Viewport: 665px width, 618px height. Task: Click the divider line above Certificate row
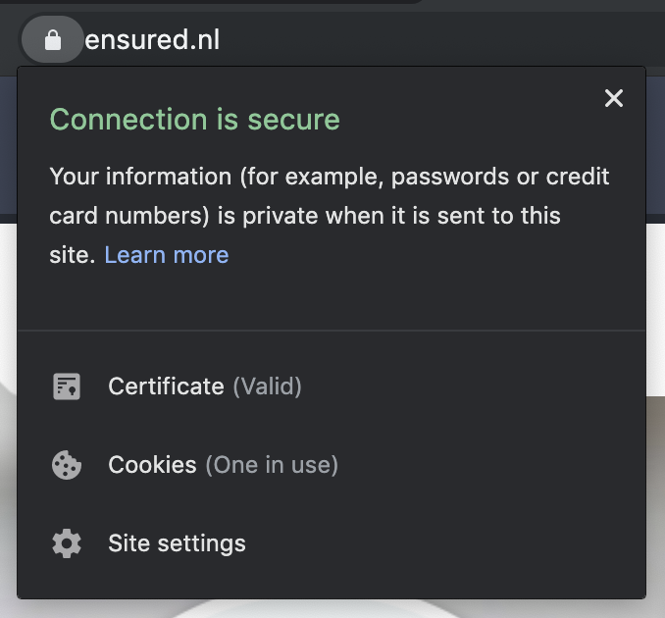pos(332,331)
